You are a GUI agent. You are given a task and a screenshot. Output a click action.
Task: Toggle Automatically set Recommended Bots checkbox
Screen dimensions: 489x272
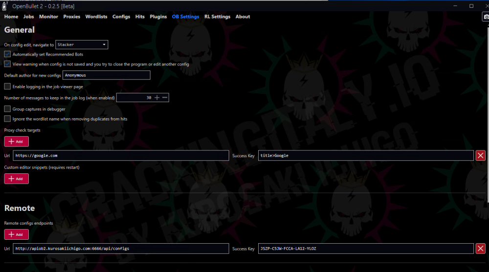pyautogui.click(x=7, y=54)
